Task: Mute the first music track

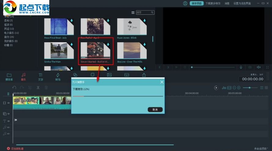Action: click(x=9, y=127)
